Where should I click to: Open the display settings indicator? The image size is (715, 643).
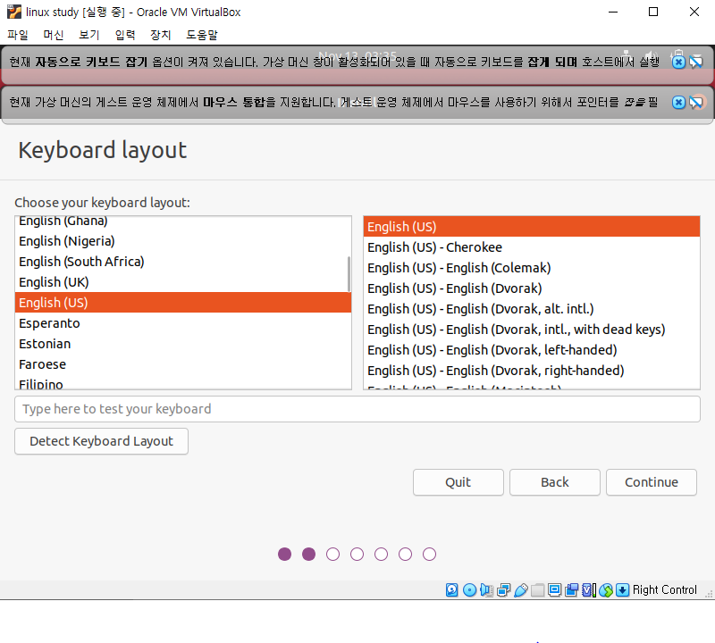554,589
